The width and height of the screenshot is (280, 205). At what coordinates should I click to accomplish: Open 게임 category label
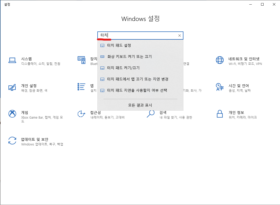(25, 112)
